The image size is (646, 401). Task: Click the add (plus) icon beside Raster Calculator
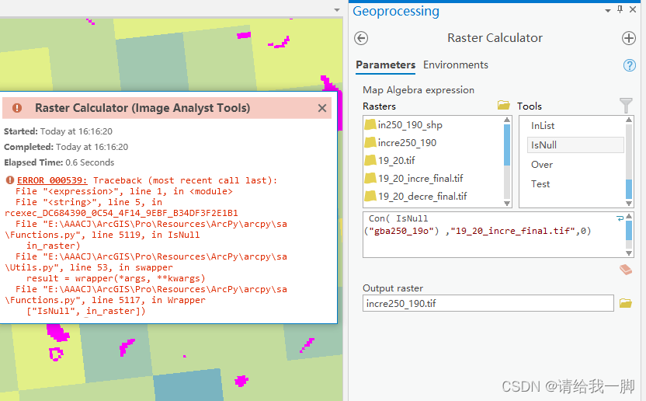tap(629, 38)
